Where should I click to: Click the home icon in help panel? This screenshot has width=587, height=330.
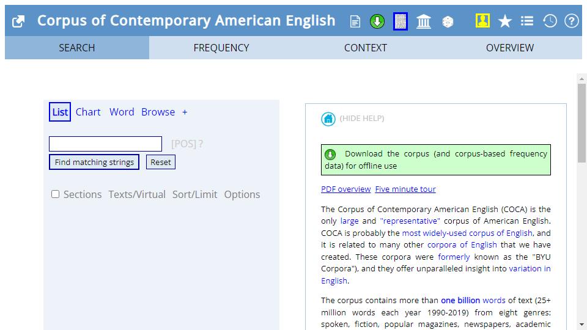coord(328,119)
